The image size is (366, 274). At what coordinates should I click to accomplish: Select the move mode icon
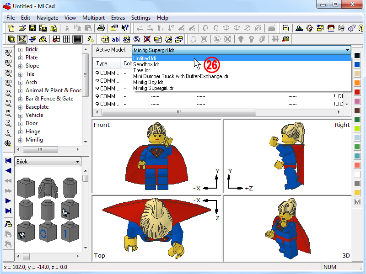coord(32,39)
